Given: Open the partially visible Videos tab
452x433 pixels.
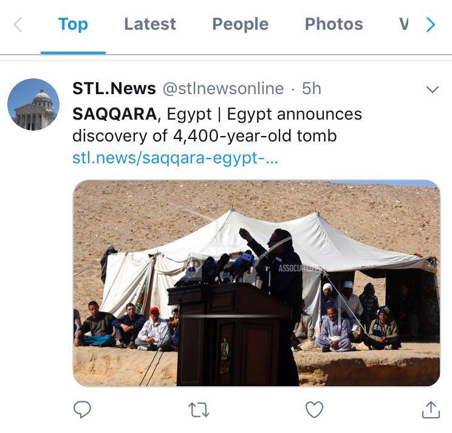Looking at the screenshot, I should point(403,24).
